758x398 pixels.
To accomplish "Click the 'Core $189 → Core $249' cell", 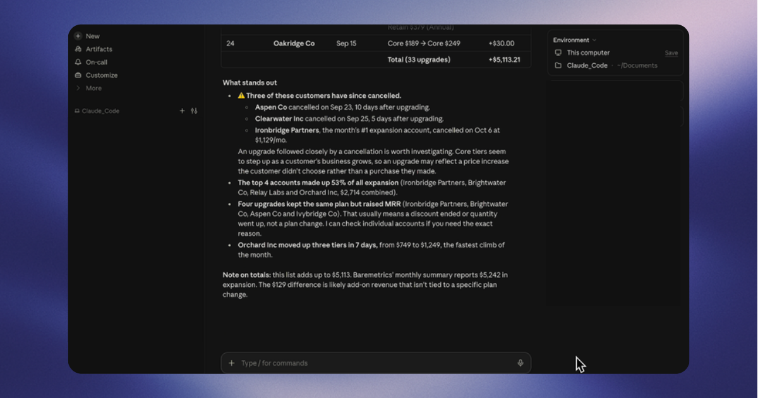I will [x=424, y=44].
